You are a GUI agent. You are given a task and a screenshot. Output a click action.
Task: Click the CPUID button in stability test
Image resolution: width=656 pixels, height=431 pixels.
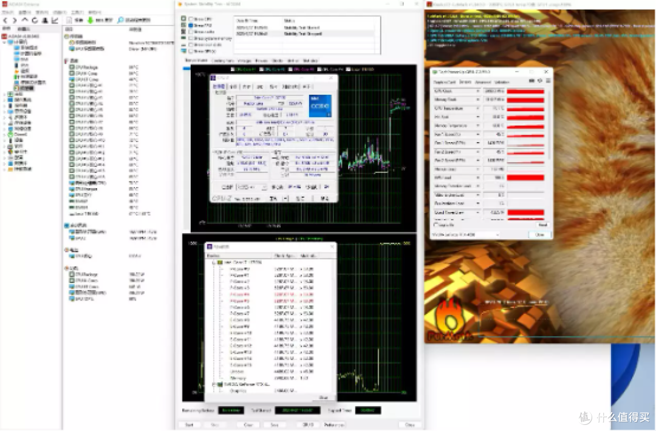click(x=308, y=424)
